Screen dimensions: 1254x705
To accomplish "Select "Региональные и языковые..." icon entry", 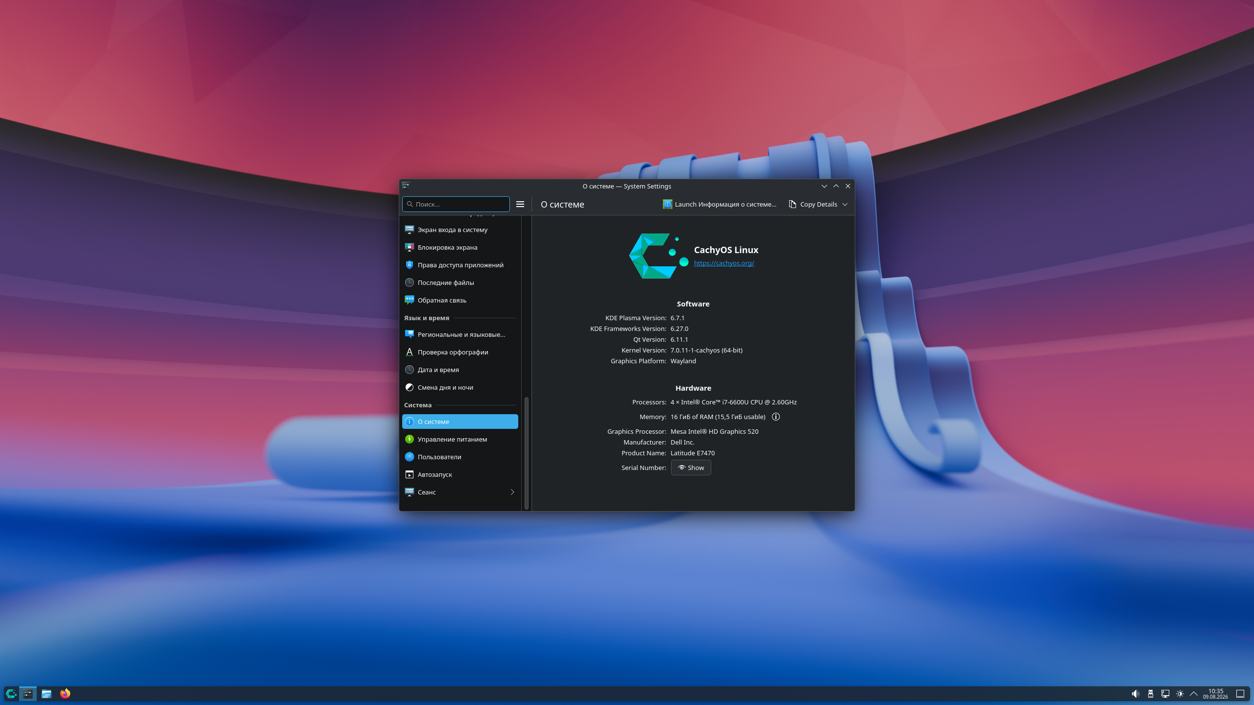I will 460,334.
